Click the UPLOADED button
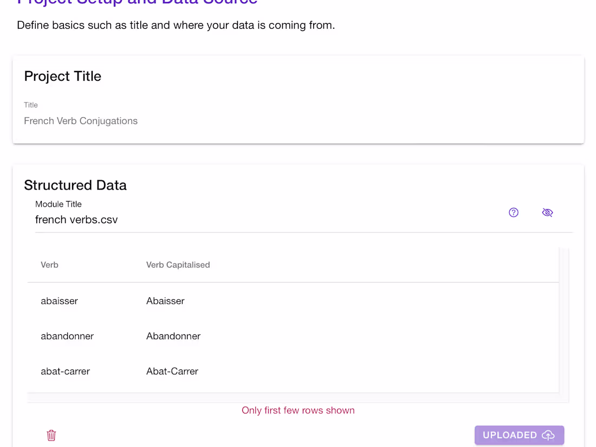596x447 pixels. tap(519, 435)
